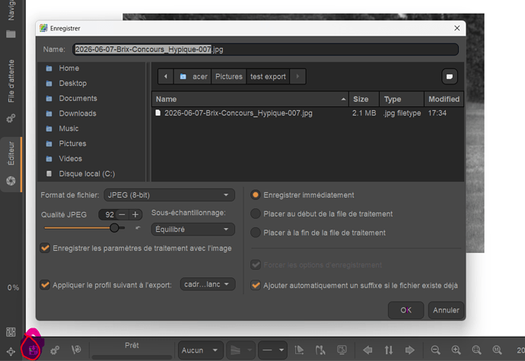Select Enregistrer immédiatement radio option
525x361 pixels.
tap(256, 195)
